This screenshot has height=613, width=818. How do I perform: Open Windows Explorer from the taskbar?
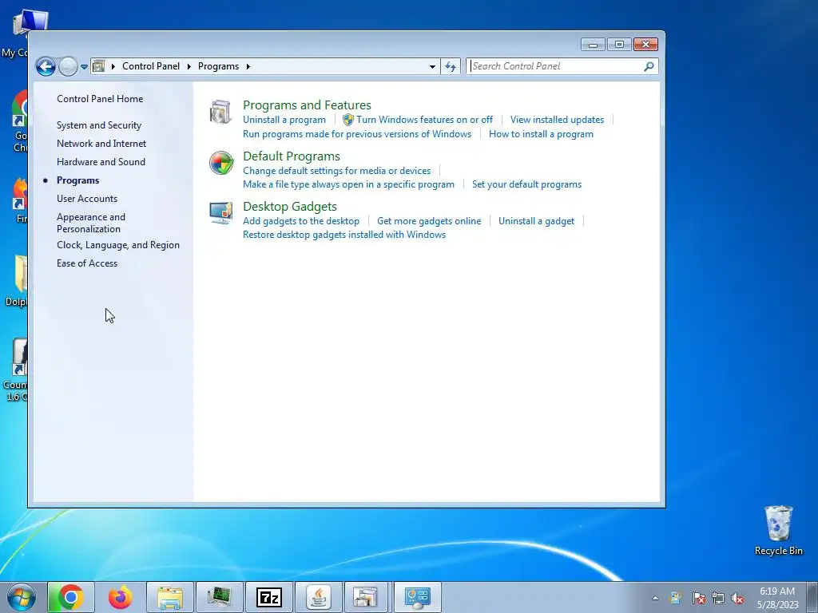pos(170,597)
